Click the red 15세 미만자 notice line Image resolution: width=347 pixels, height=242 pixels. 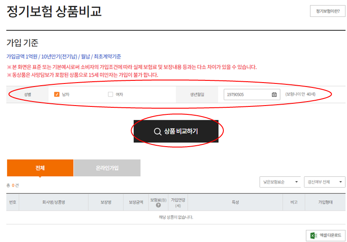(x=82, y=75)
